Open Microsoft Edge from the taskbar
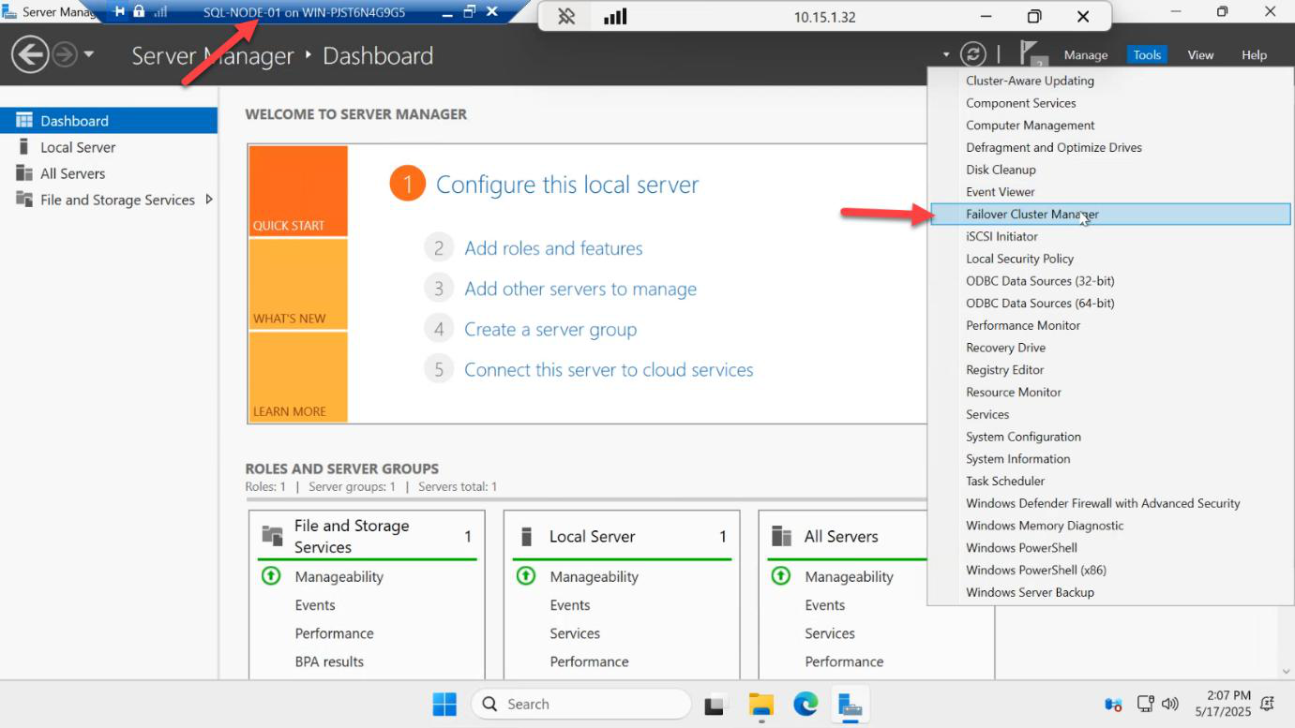This screenshot has height=728, width=1295. point(806,705)
